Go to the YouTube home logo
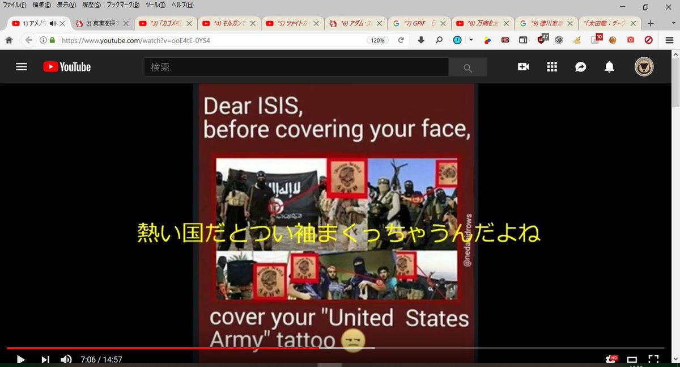The width and height of the screenshot is (680, 367). (67, 67)
